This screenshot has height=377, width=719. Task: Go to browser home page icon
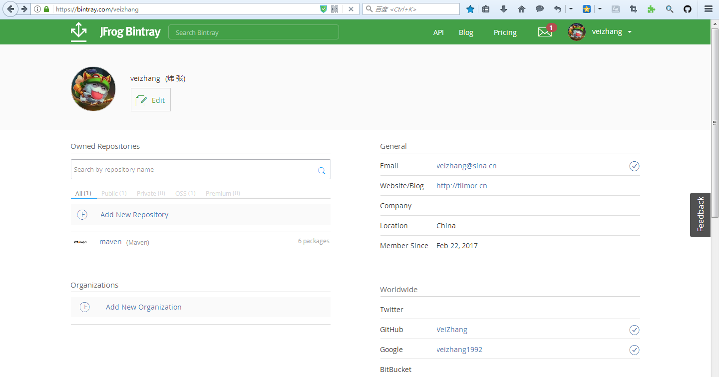tap(522, 9)
